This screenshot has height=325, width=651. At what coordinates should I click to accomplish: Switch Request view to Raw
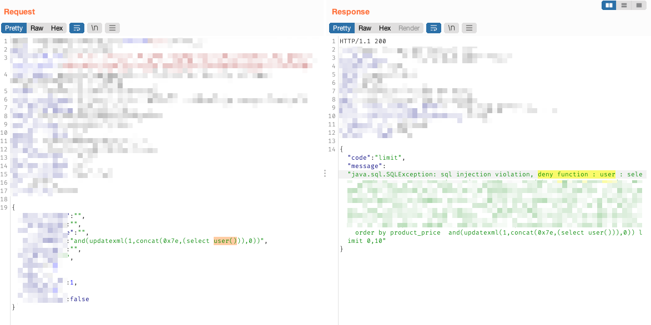point(37,28)
